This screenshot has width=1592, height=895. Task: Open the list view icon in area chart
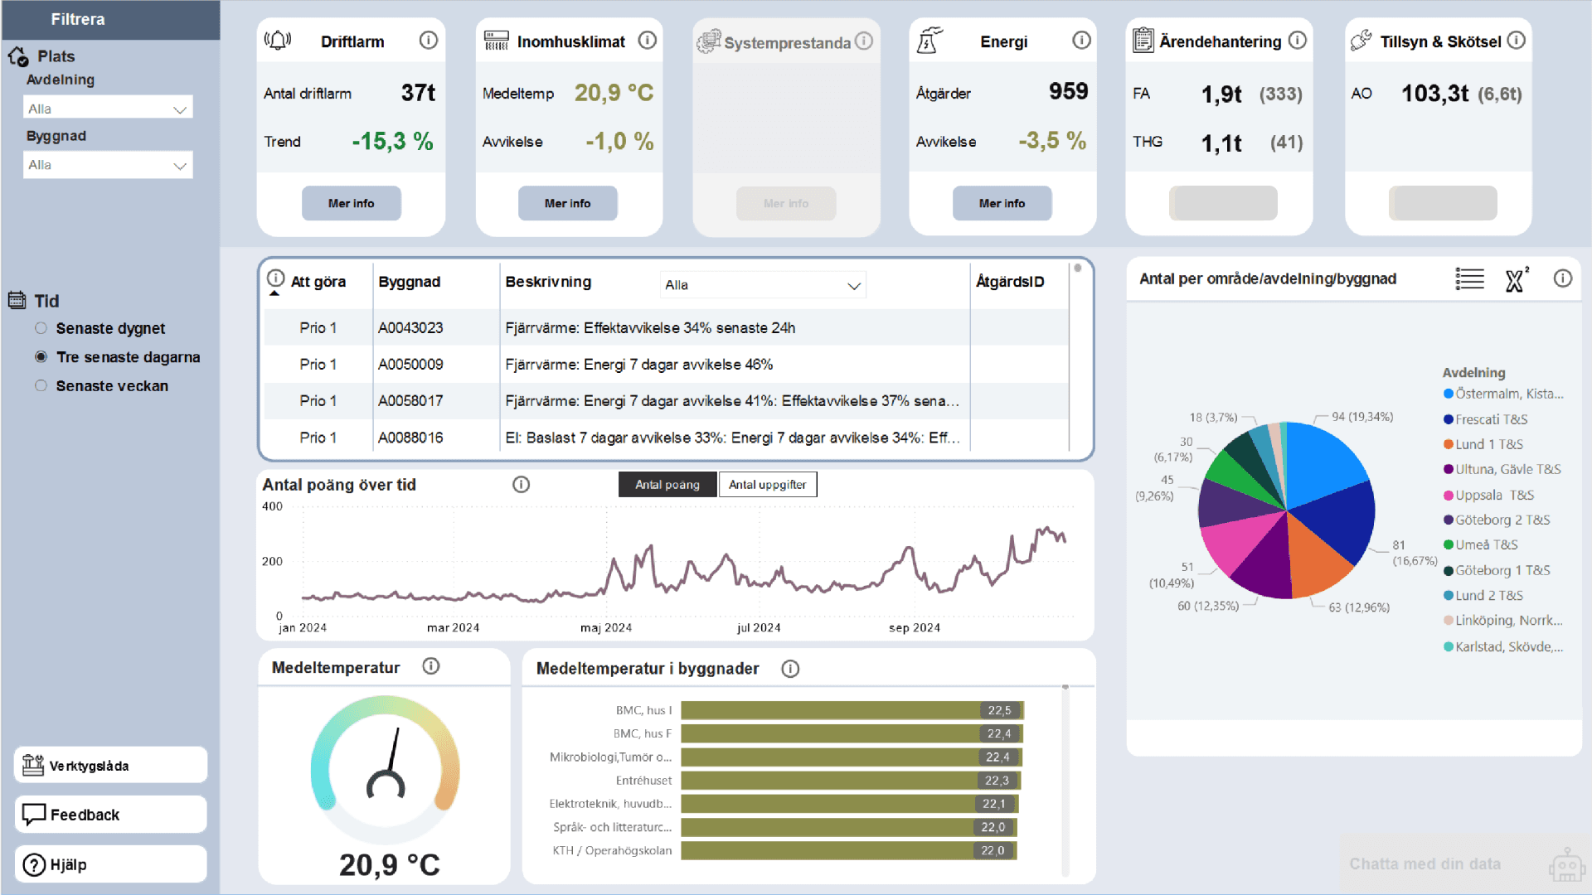click(1469, 279)
